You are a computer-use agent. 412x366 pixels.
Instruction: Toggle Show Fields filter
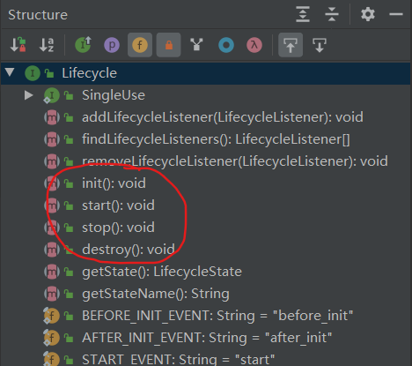140,45
